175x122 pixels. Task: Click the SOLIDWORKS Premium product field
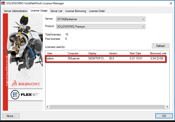[x=101, y=27]
